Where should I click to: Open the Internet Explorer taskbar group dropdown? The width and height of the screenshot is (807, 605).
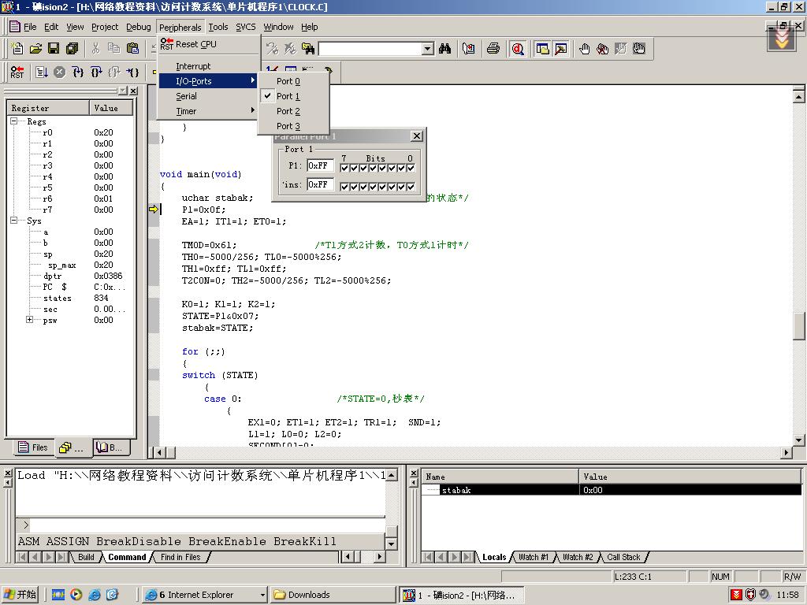262,595
